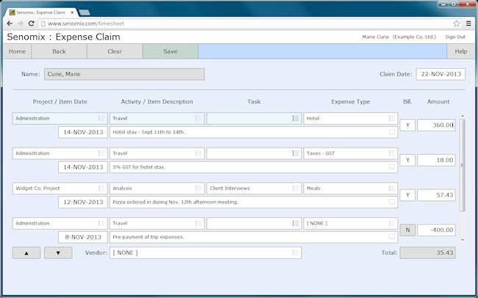Click the 18.00 amount field

(436, 160)
